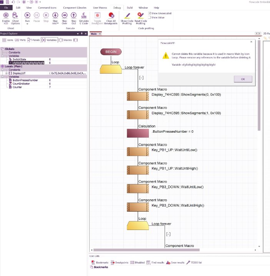
Task: Click the quick-access run icon in title bar
Action: pos(24,2)
